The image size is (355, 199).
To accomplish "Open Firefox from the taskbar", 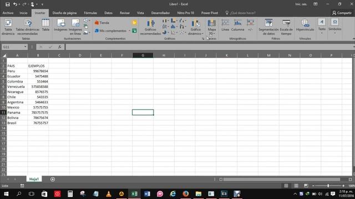I will tap(186, 194).
